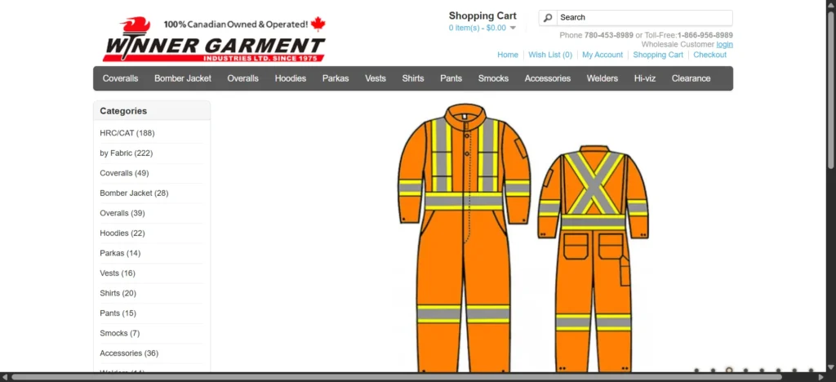836x382 pixels.
Task: Select Overalls (39) in sidebar
Action: coord(122,213)
